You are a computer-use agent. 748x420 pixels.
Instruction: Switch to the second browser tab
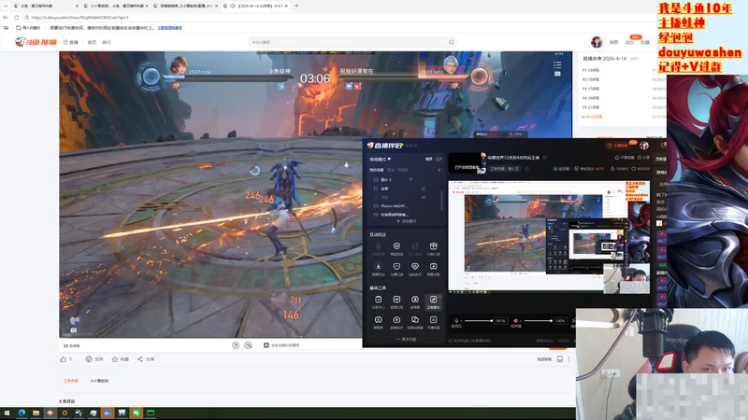click(115, 6)
